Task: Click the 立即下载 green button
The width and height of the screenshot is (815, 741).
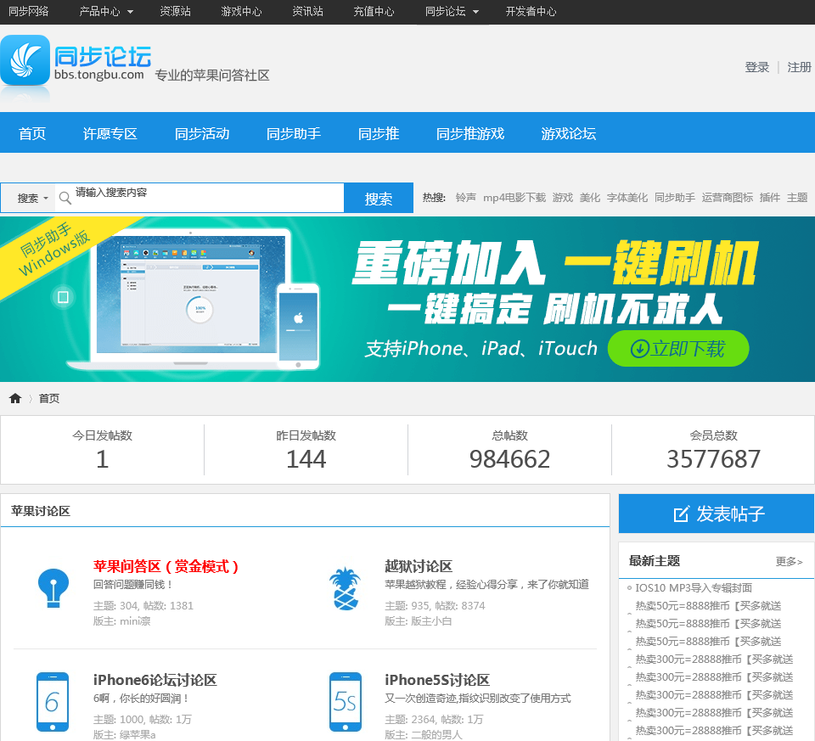Action: (x=677, y=349)
